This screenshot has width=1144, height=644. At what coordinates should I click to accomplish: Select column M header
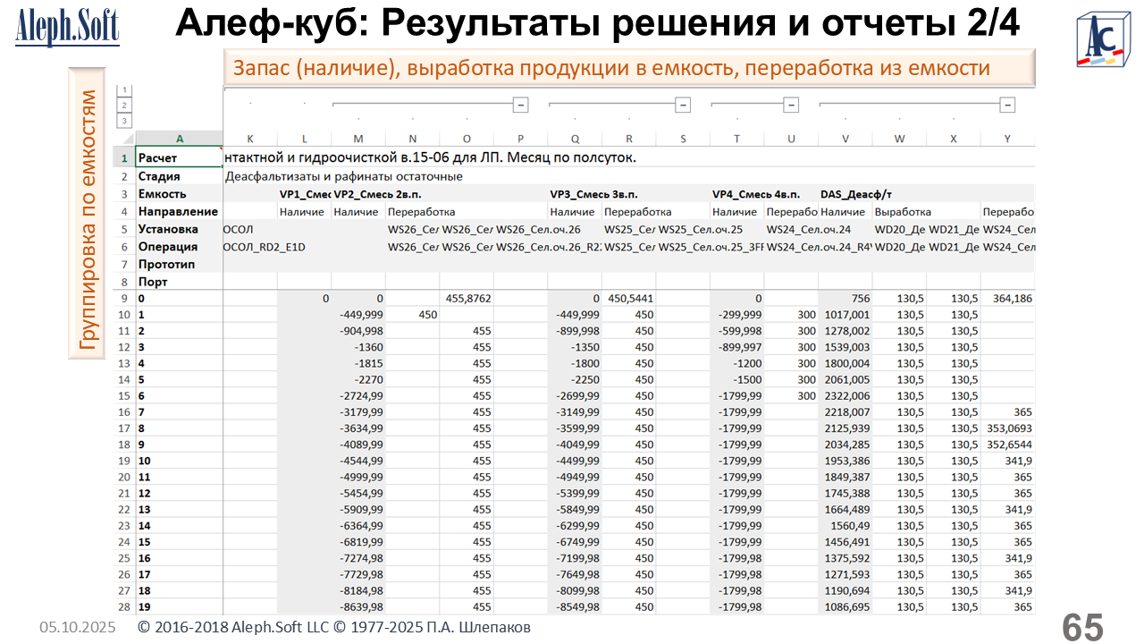click(358, 138)
